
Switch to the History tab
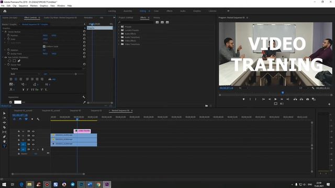click(x=157, y=18)
